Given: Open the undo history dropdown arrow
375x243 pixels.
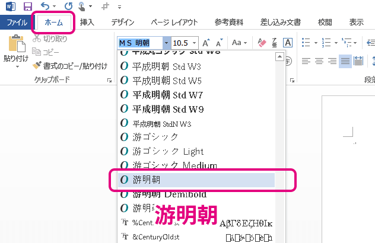Looking at the screenshot, I should pos(54,7).
